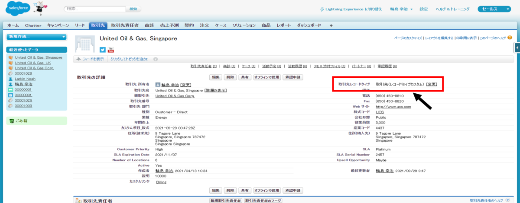Open the リード tab

(x=80, y=25)
